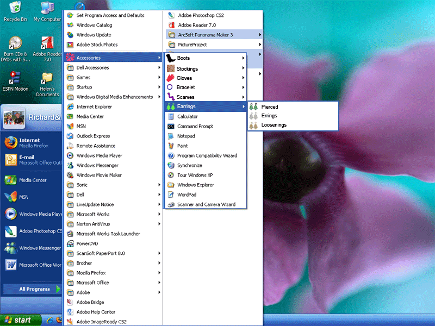
Task: Click Tour Windows XP entry
Action: pos(206,175)
